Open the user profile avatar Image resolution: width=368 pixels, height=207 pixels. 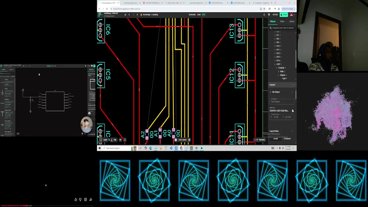[x=292, y=15]
